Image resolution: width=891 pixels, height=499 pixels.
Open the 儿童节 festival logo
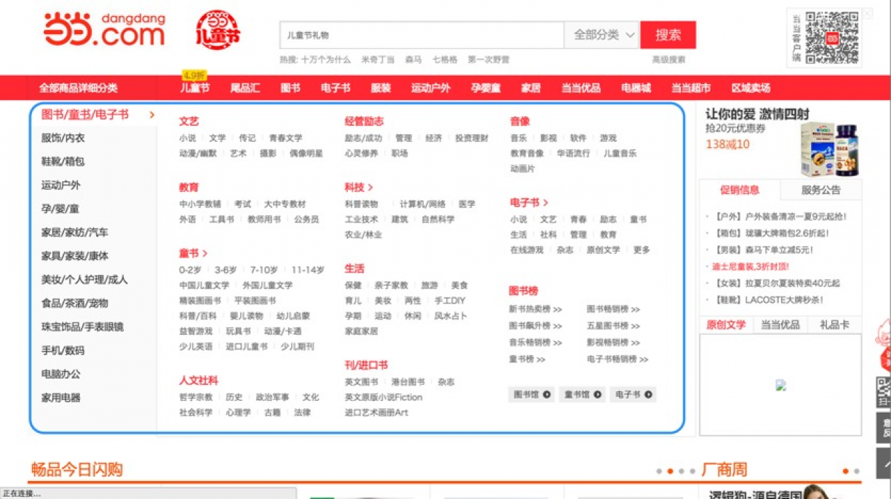tap(218, 30)
